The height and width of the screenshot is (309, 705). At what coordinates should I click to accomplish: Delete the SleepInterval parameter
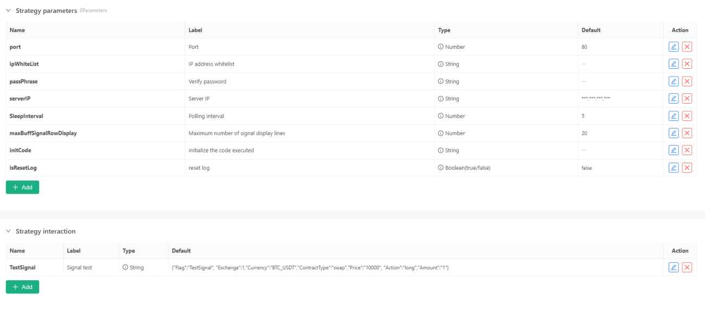tap(687, 115)
